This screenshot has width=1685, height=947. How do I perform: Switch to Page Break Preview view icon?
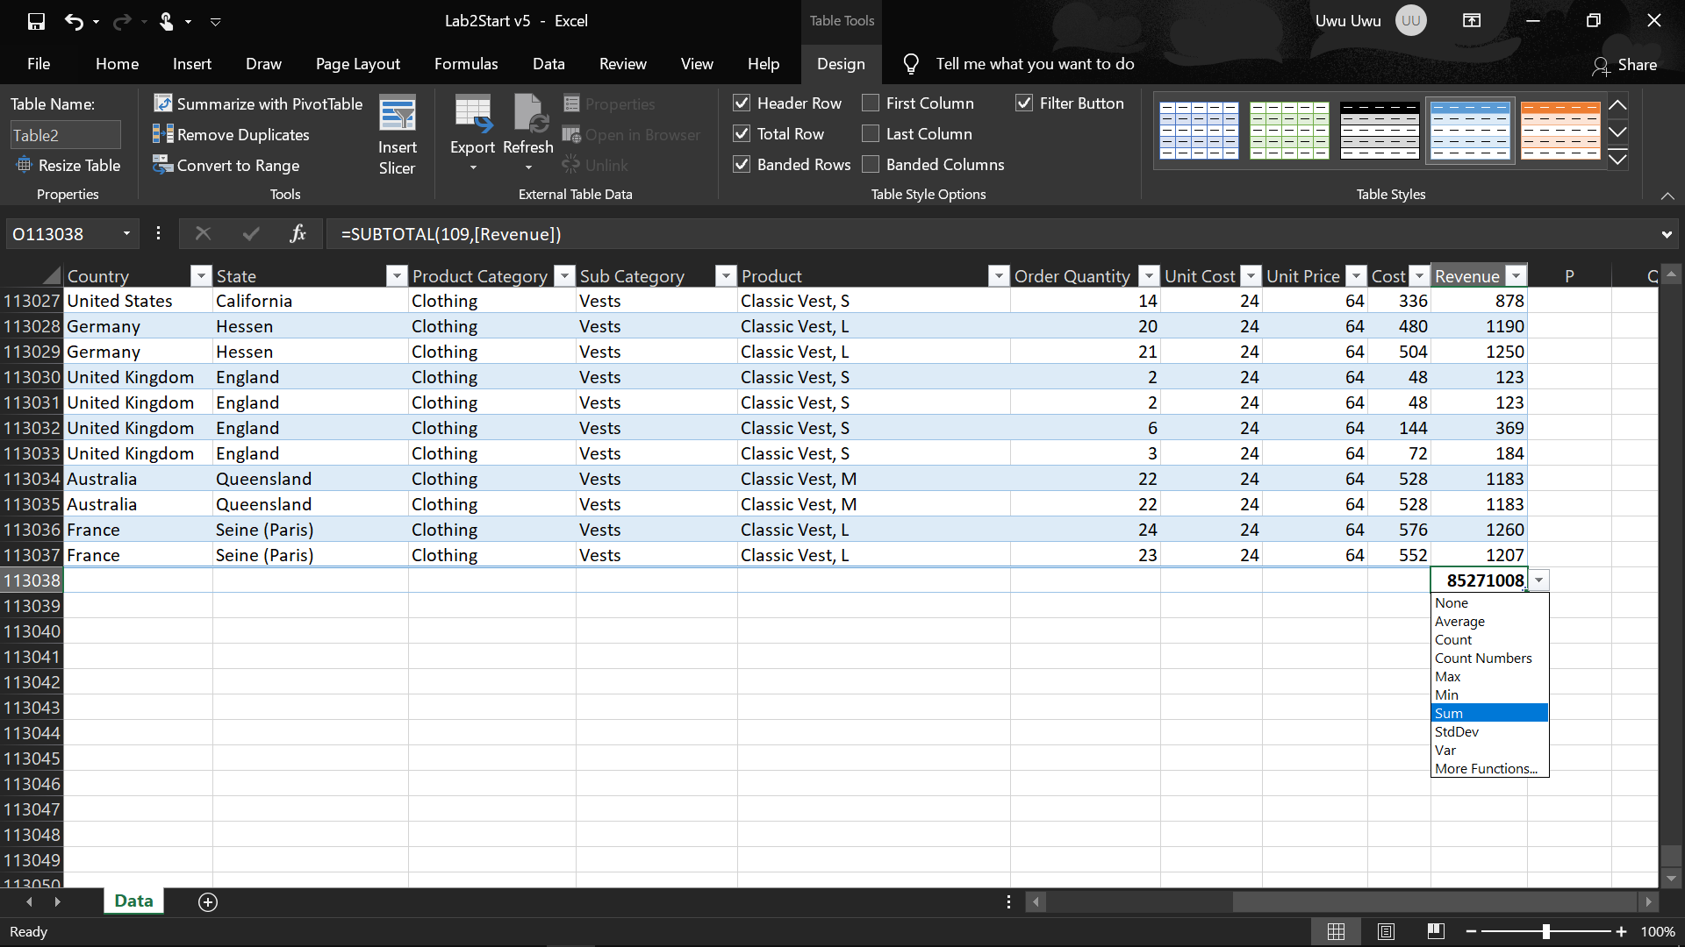tap(1436, 931)
